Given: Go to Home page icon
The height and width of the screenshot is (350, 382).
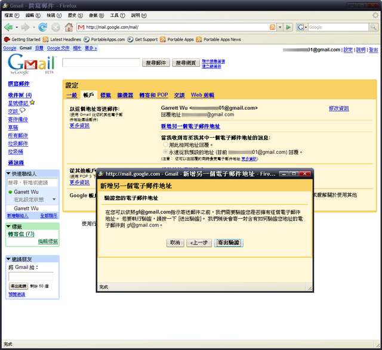Looking at the screenshot, I should (x=69, y=27).
